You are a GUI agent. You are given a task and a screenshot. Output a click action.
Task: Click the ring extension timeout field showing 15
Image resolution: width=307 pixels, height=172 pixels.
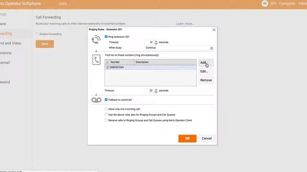[x=150, y=43]
